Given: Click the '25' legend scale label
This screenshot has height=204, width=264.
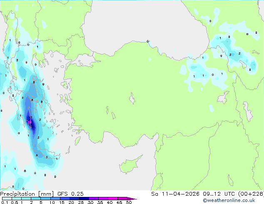Looking at the screenshot, I should click(x=81, y=202).
